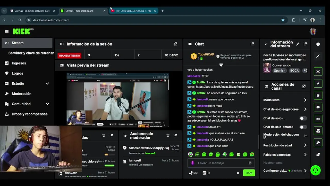Screen dimensions: 330x186
Task: Toggle the chat bubble icon in the right sidebar
Action: tap(318, 107)
